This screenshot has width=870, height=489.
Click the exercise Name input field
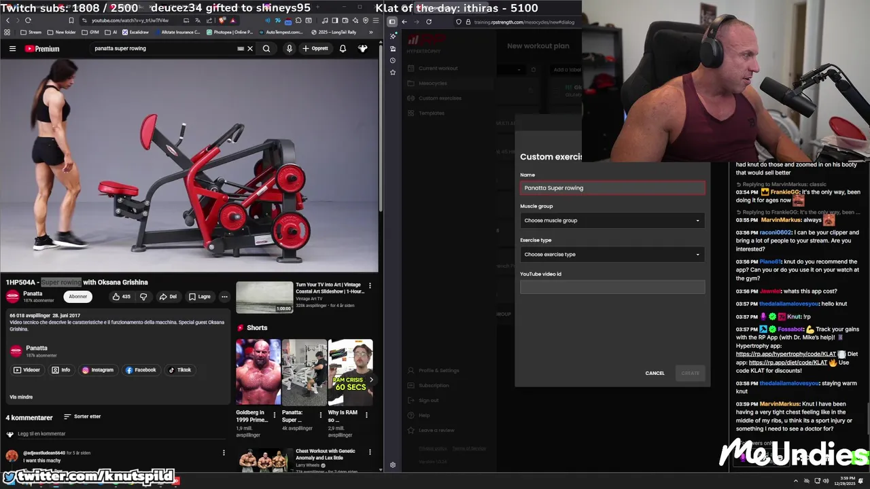[x=612, y=188]
